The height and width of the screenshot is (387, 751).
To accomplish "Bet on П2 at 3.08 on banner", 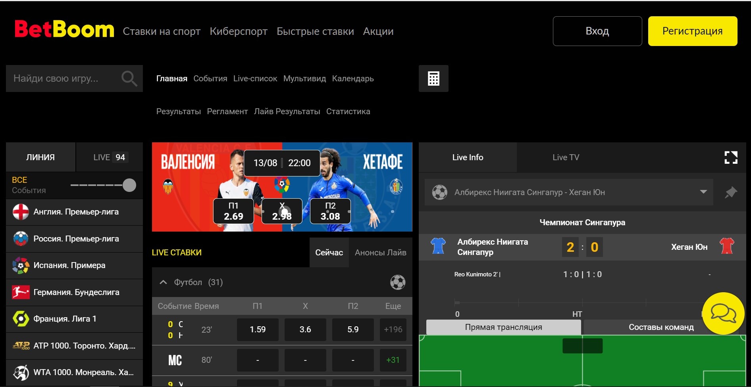I will [330, 211].
